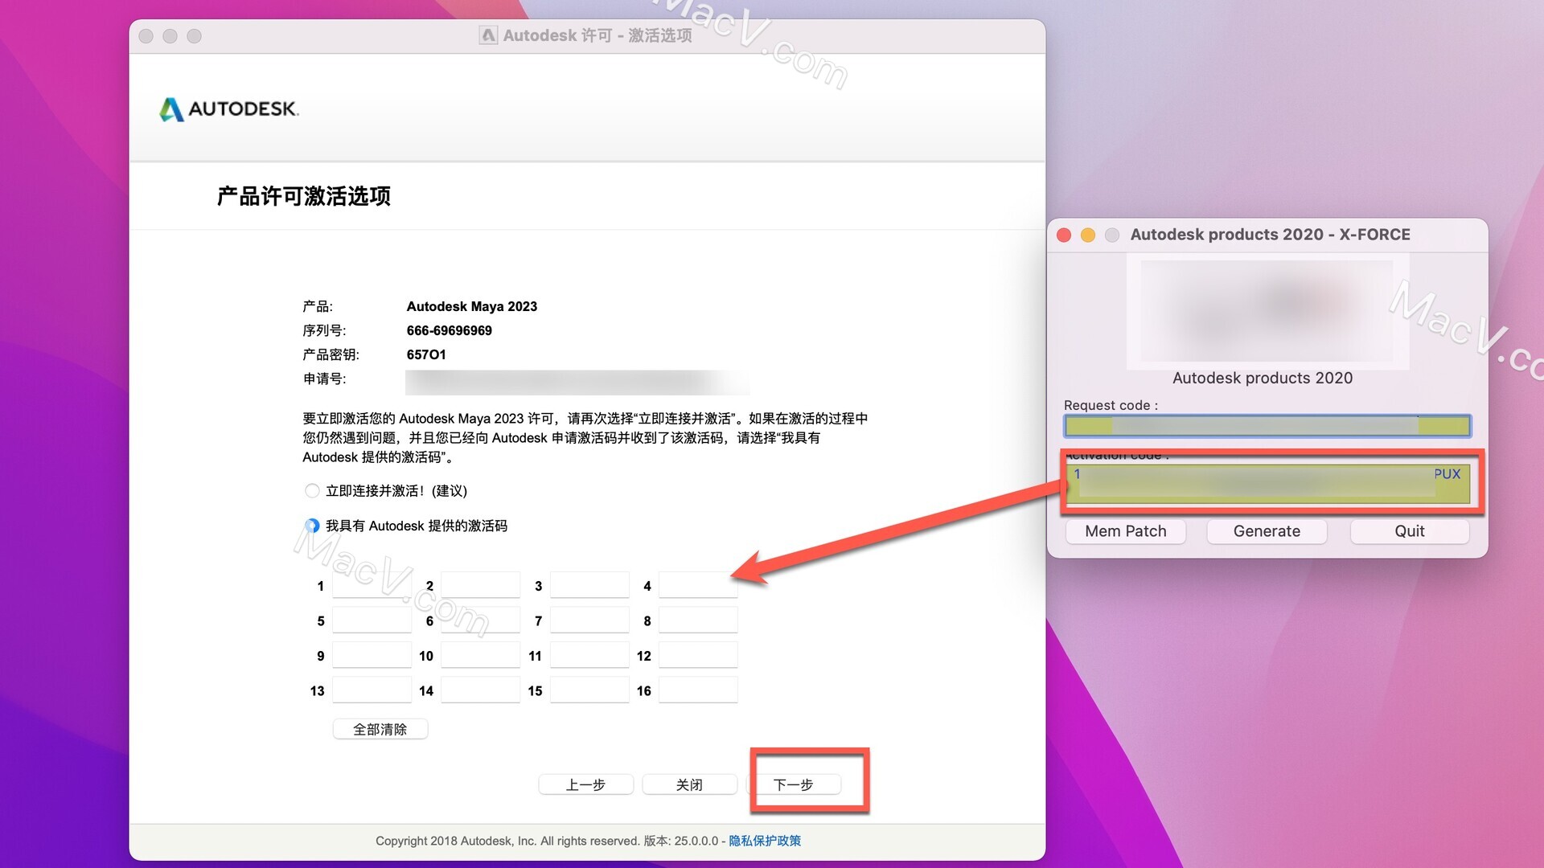The height and width of the screenshot is (868, 1544).
Task: Click the small Autodesk icon in title bar
Action: coord(487,35)
